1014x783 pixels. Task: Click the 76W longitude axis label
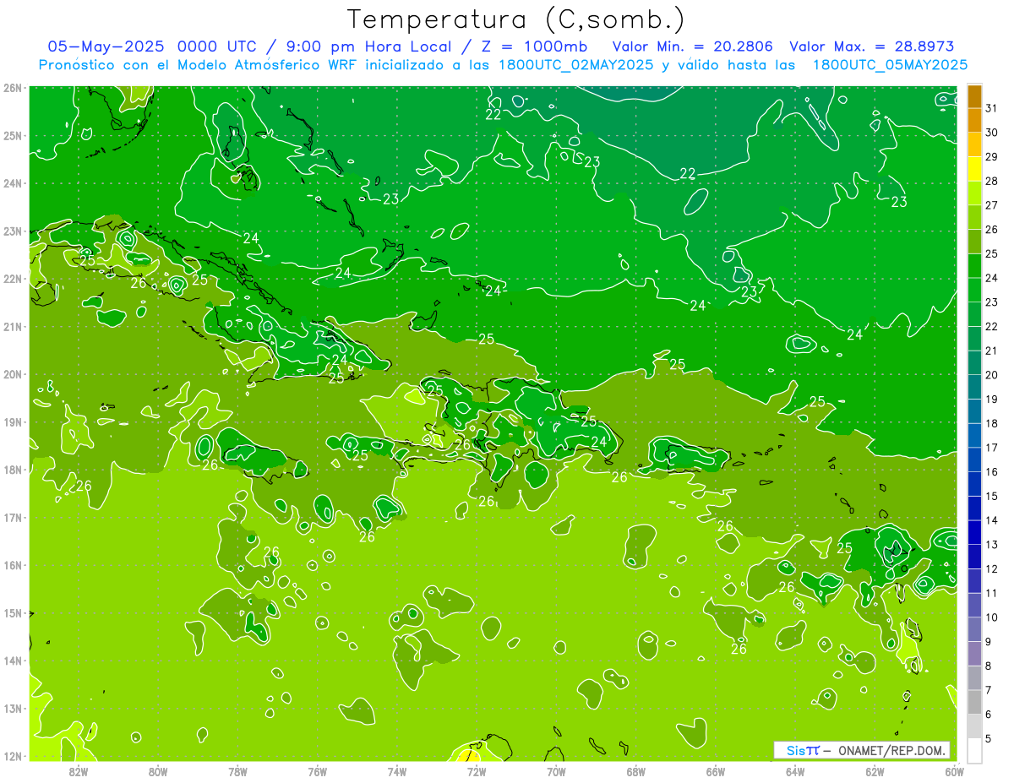318,771
